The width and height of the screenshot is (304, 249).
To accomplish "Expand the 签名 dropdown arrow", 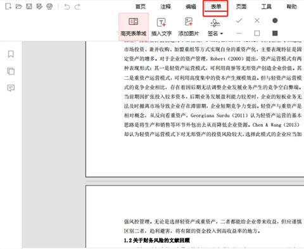I will (x=222, y=34).
